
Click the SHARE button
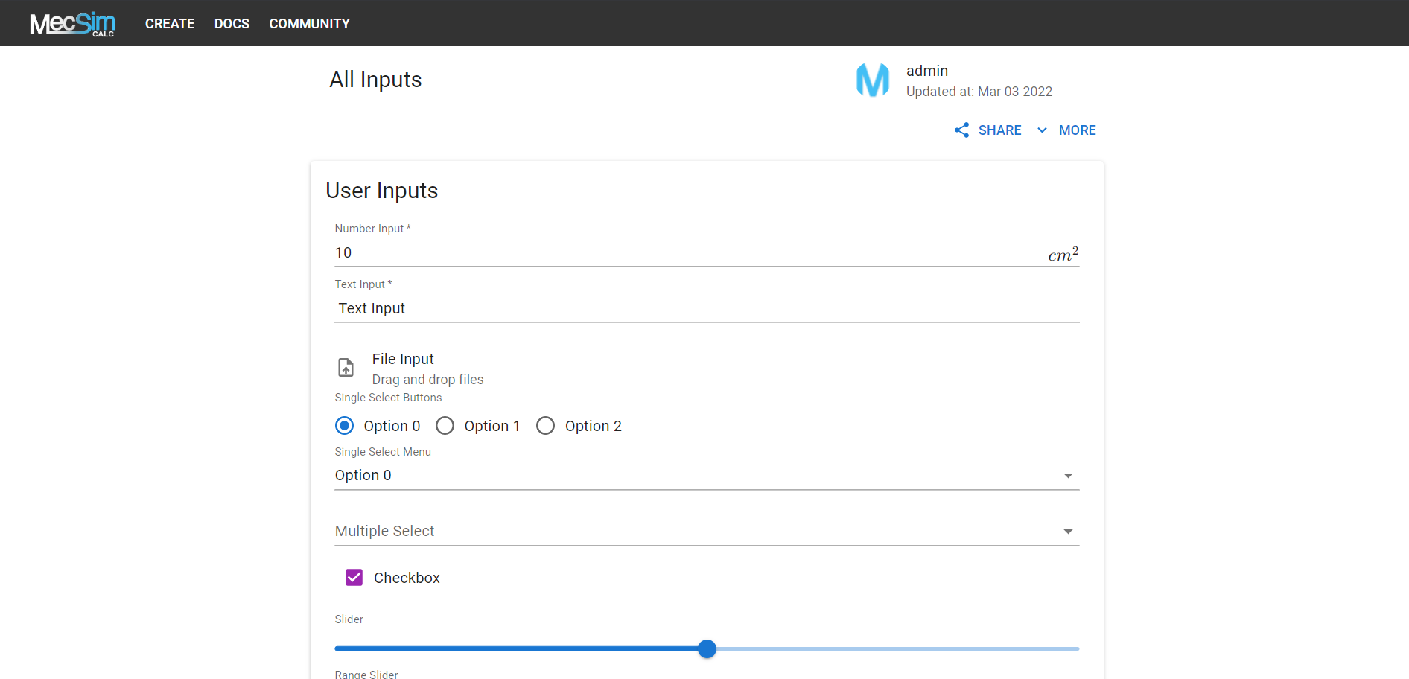[988, 130]
